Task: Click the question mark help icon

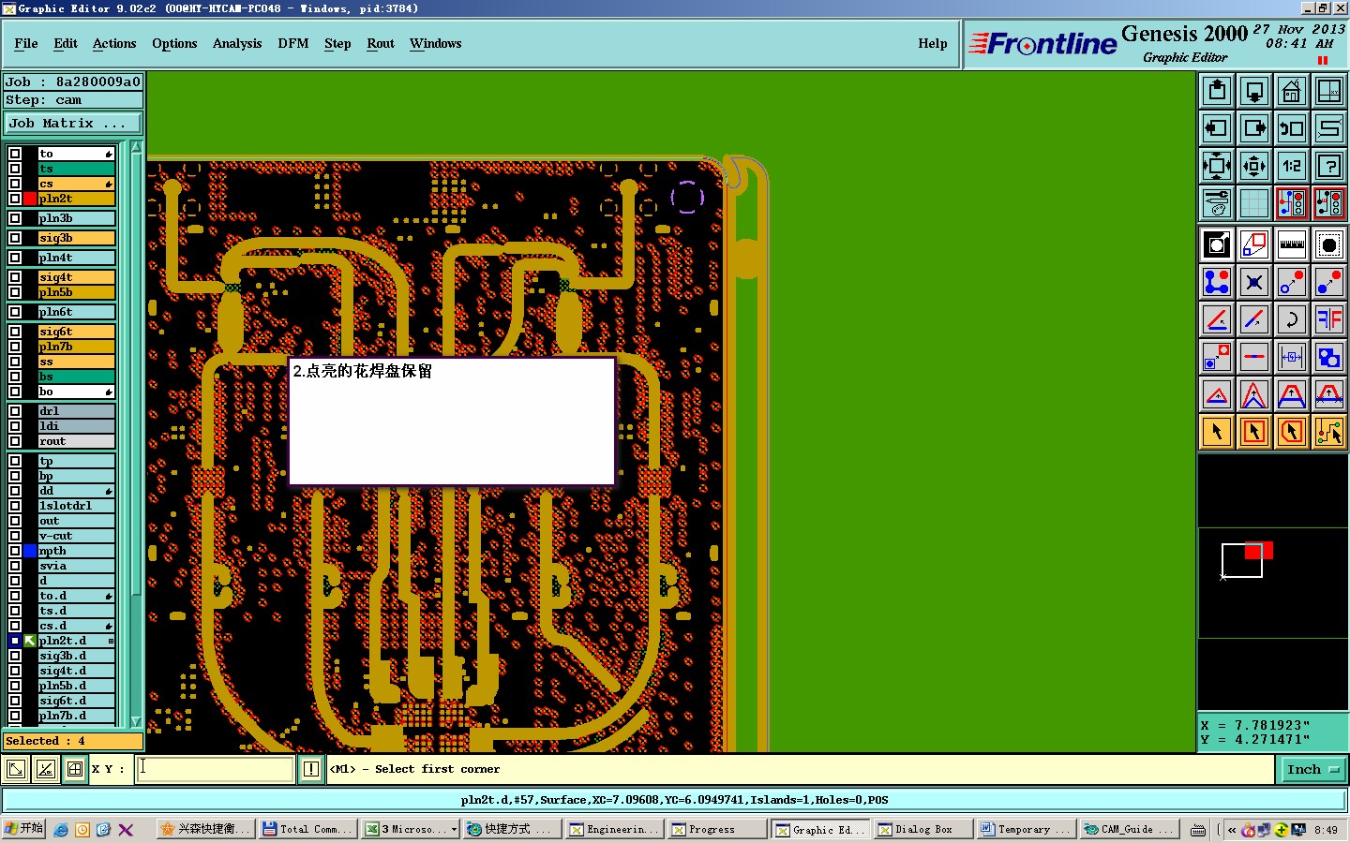Action: pos(1329,166)
